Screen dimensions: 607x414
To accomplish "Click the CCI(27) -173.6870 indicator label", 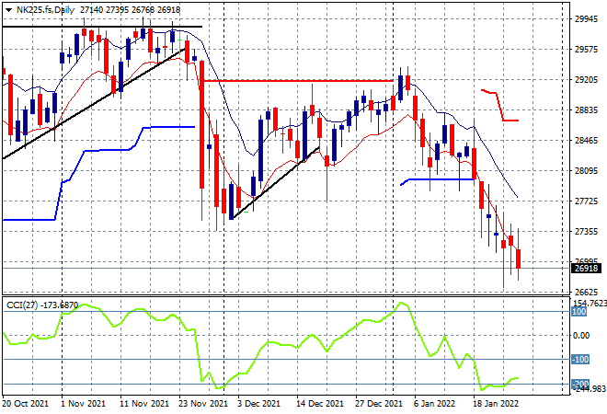I will click(x=42, y=305).
